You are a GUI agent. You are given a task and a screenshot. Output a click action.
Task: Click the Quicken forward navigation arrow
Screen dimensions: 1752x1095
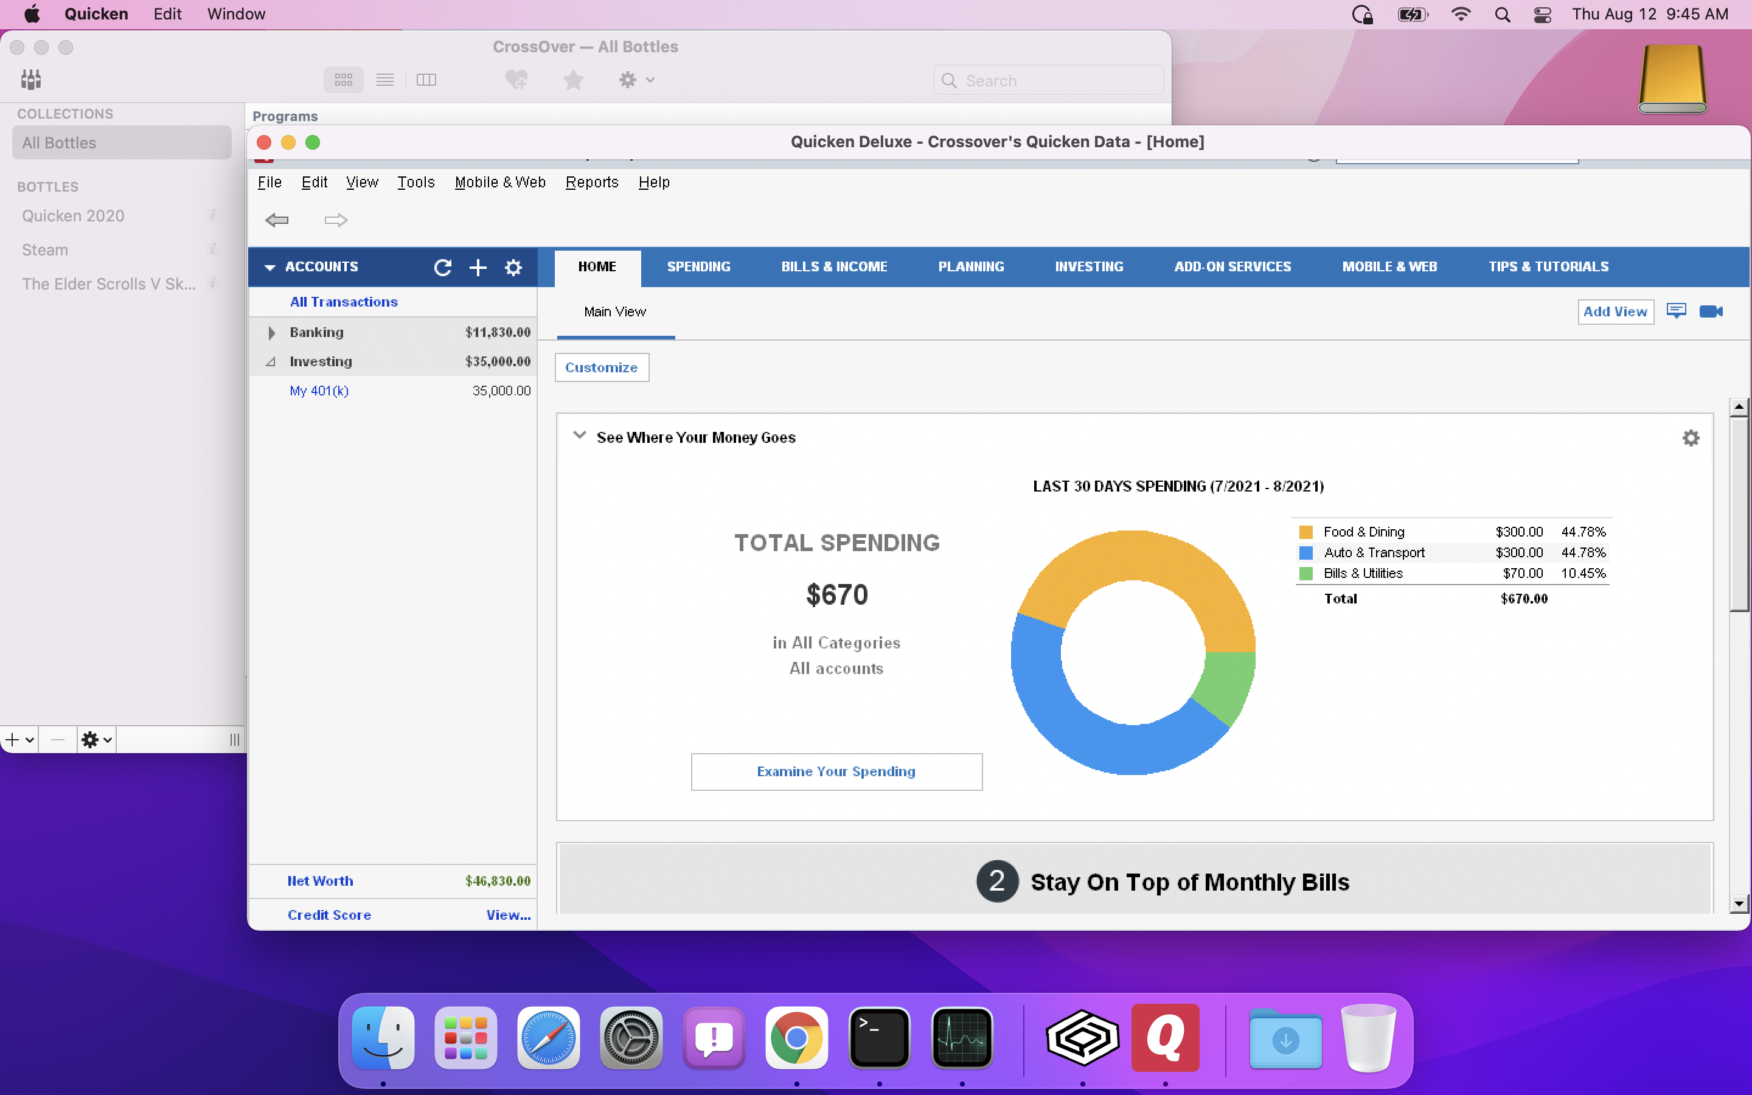(335, 220)
